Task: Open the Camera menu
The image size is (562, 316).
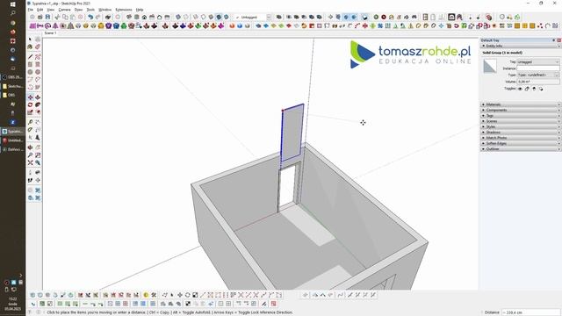Action: point(64,10)
